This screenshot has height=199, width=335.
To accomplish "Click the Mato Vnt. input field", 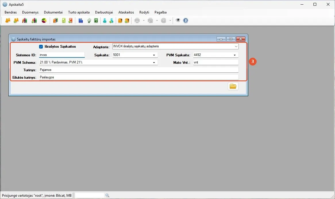I will click(x=216, y=63).
